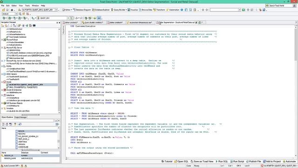Select the TEST_CHAR_1 table

[24, 139]
